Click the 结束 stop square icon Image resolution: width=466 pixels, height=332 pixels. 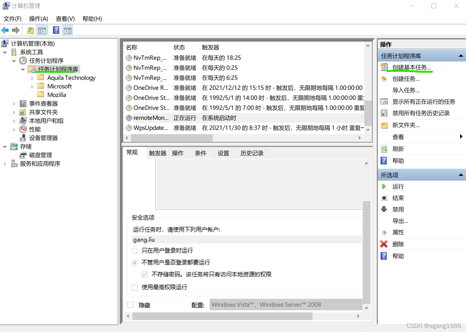pos(384,198)
